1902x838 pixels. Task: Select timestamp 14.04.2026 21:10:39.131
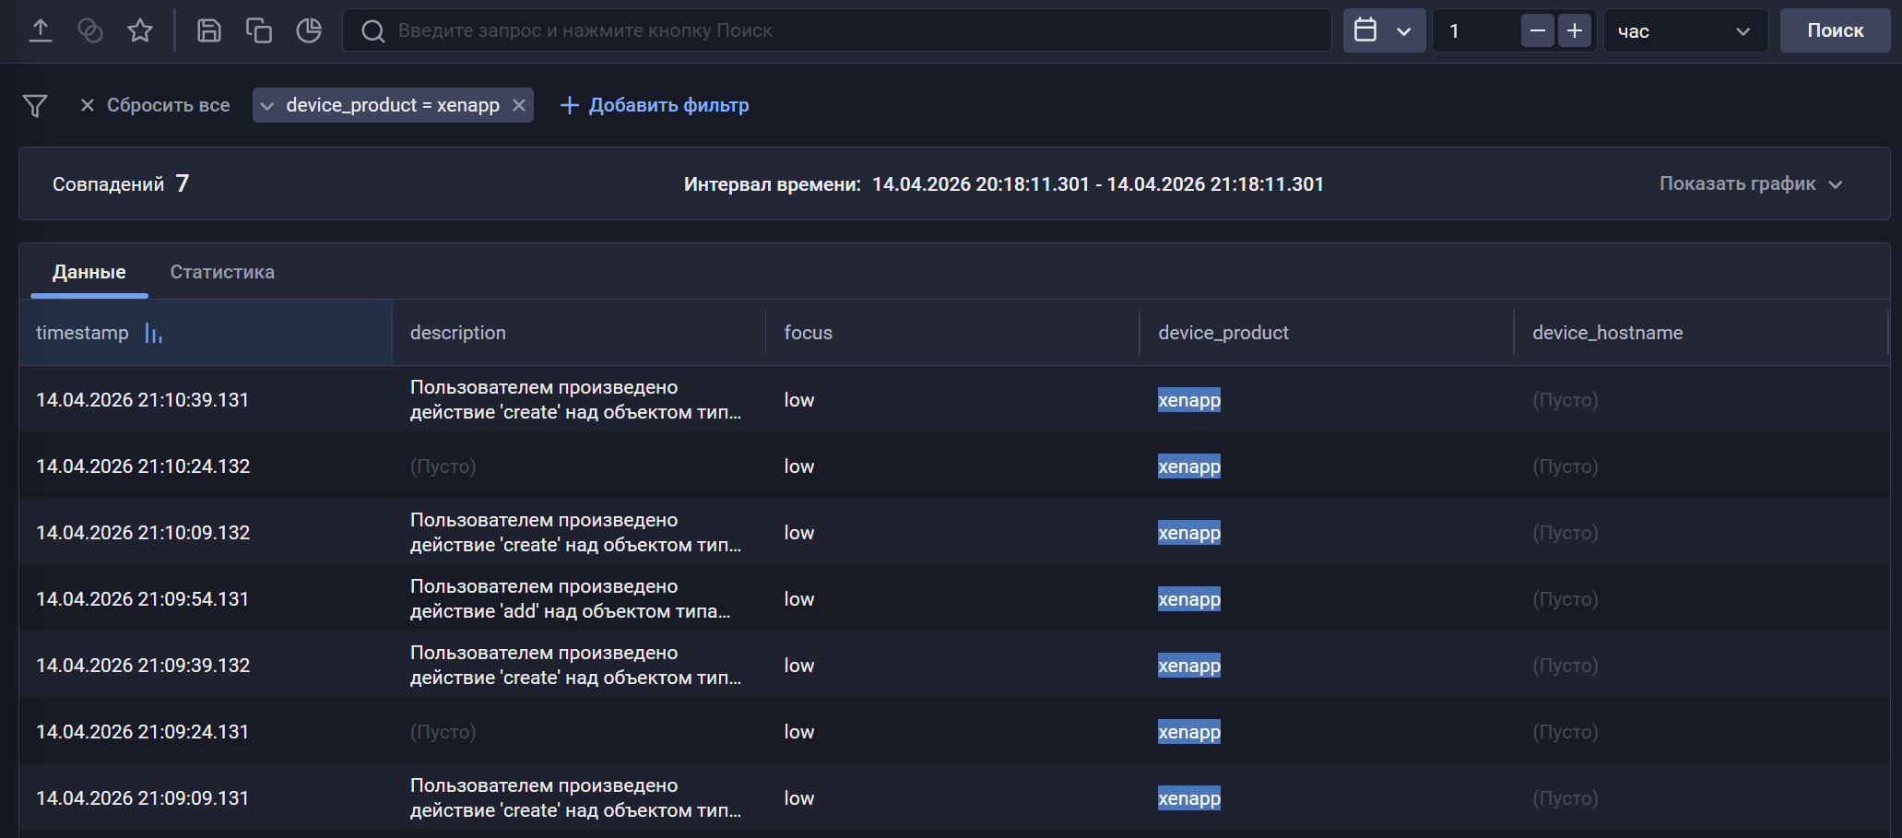(143, 400)
